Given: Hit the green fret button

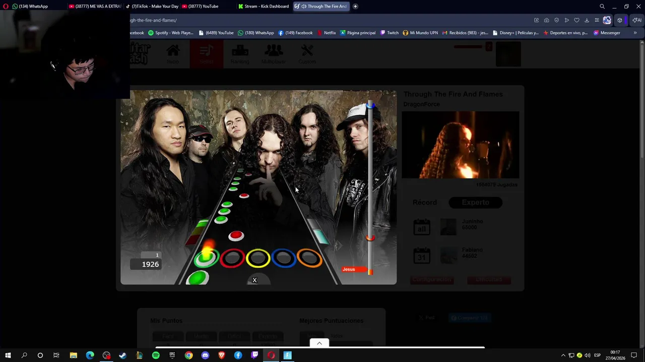Looking at the screenshot, I should 206,258.
